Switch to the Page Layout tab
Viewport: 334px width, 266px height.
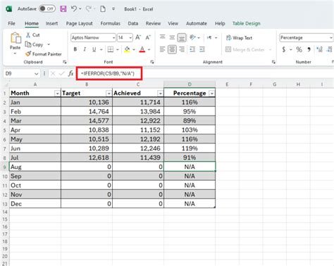tap(80, 23)
